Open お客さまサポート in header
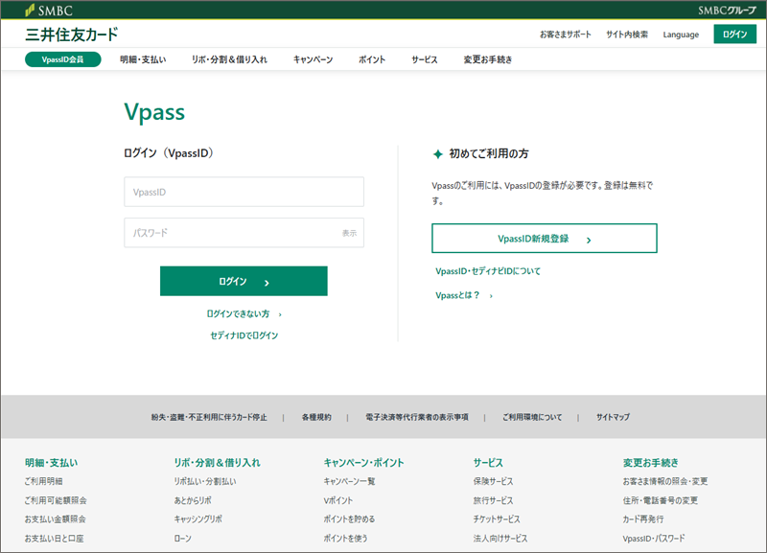This screenshot has width=767, height=553. point(566,35)
